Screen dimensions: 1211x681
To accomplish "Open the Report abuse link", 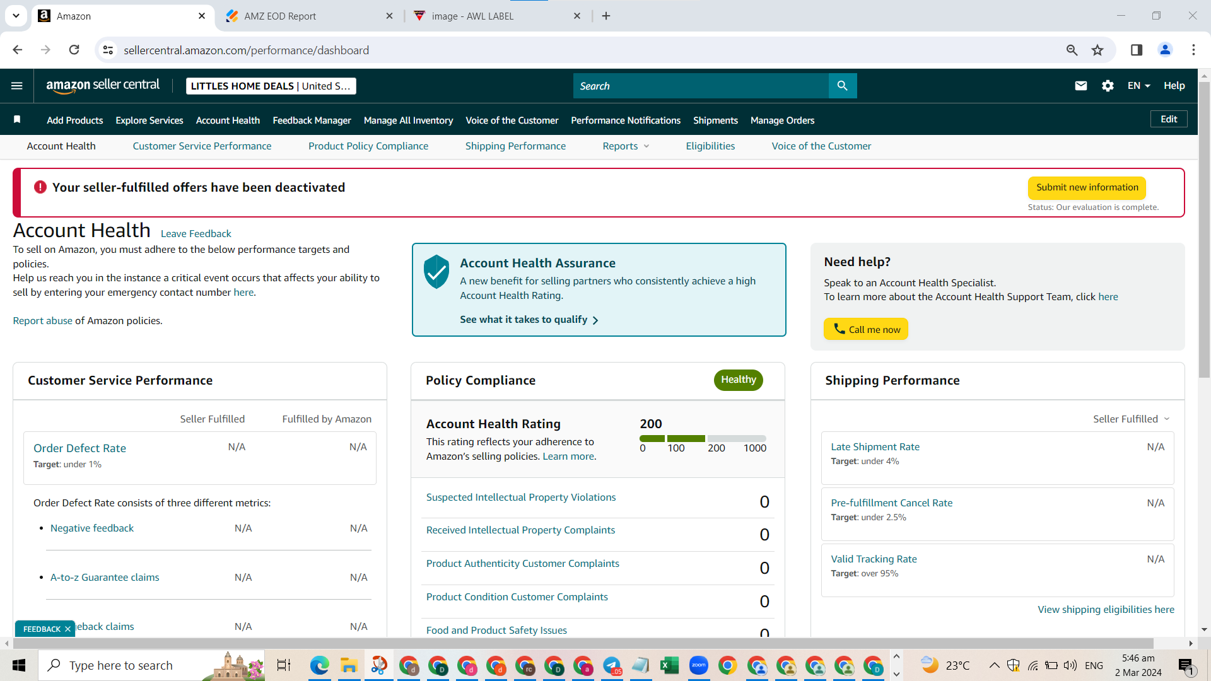I will pos(42,320).
